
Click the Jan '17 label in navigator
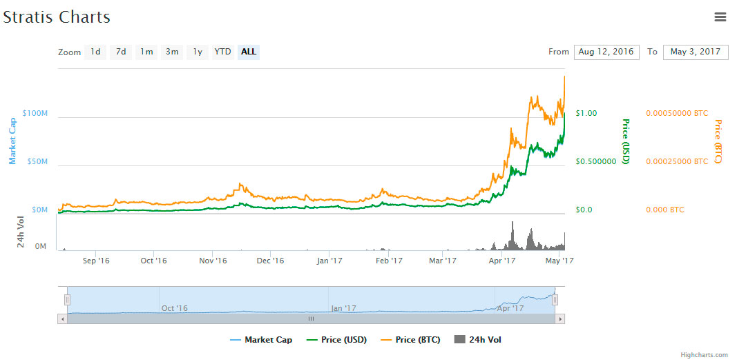coord(343,308)
